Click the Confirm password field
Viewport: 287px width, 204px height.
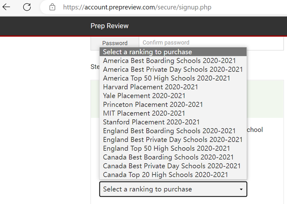coord(211,43)
